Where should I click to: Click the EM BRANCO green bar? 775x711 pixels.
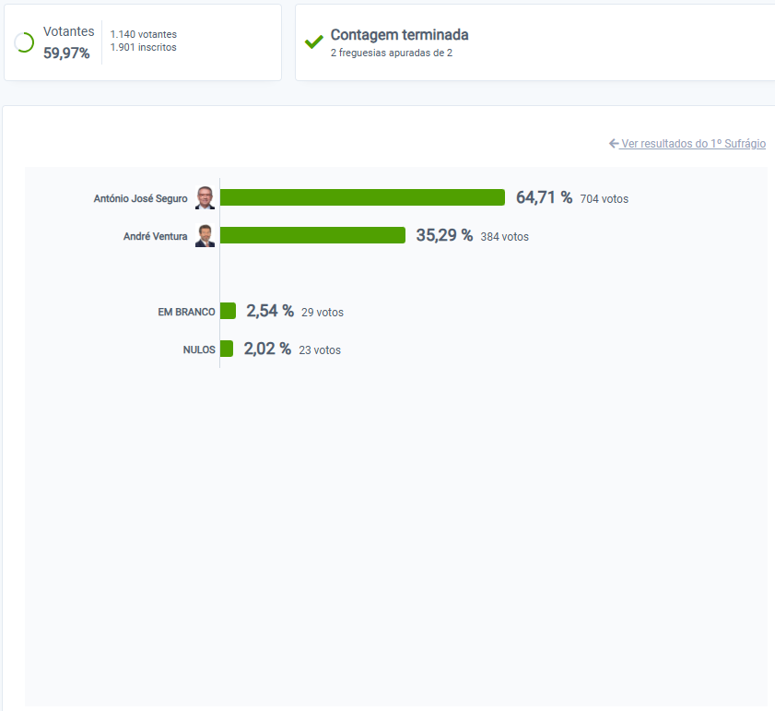[x=228, y=311]
